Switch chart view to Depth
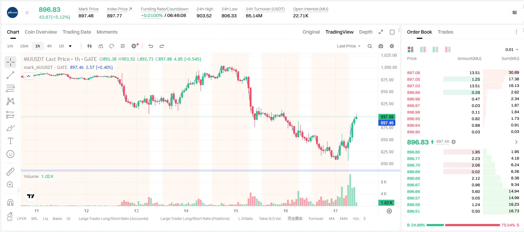Image resolution: width=524 pixels, height=232 pixels. click(x=366, y=32)
